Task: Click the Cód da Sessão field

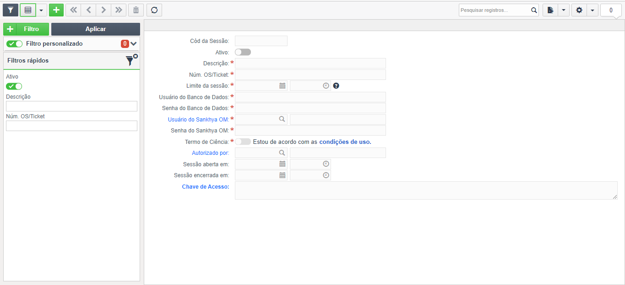Action: pos(261,41)
